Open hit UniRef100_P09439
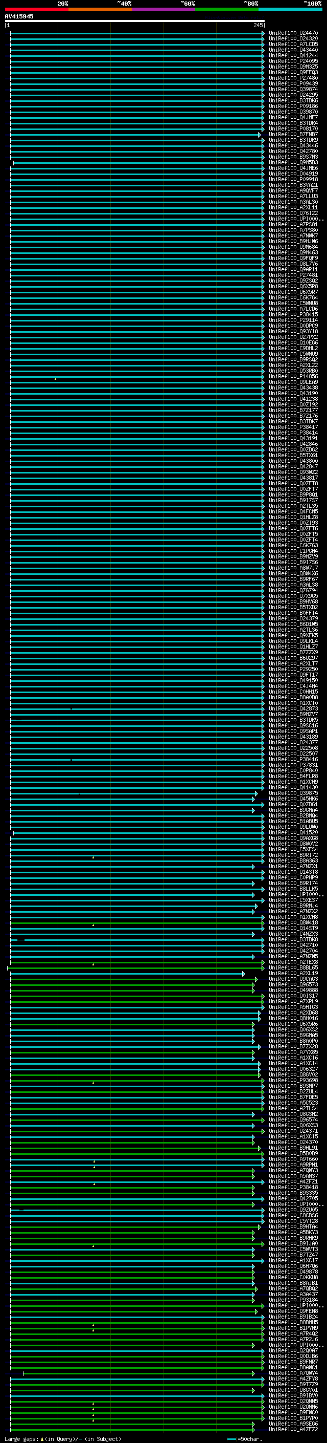 tap(293, 83)
